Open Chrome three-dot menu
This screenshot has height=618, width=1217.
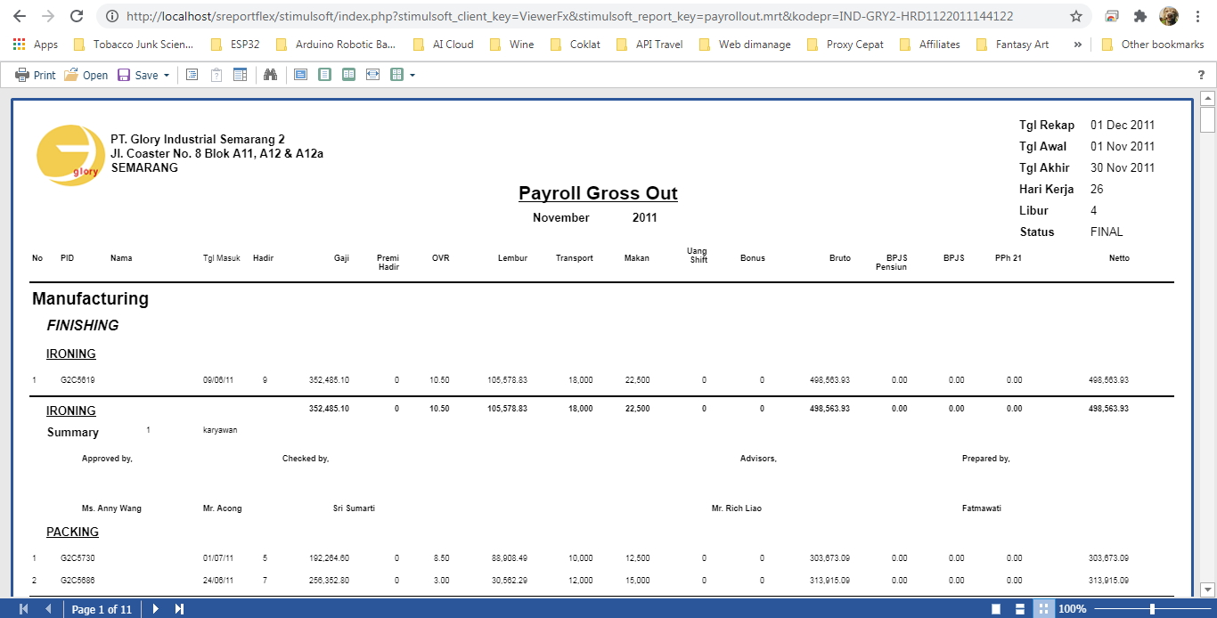click(1198, 16)
